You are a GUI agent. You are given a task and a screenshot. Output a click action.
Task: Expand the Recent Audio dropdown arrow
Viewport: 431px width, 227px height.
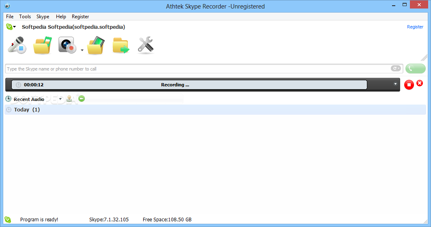[60, 99]
